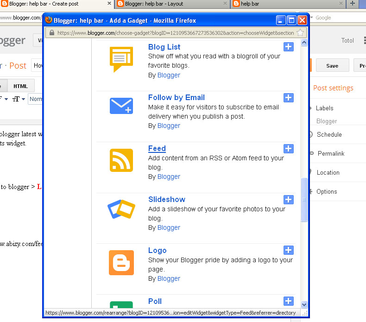
Task: Bookmark the gadget page with the star icon
Action: pyautogui.click(x=300, y=33)
